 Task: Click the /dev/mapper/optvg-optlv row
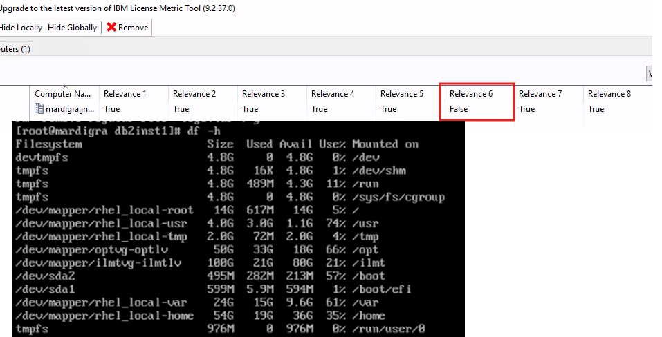197,250
